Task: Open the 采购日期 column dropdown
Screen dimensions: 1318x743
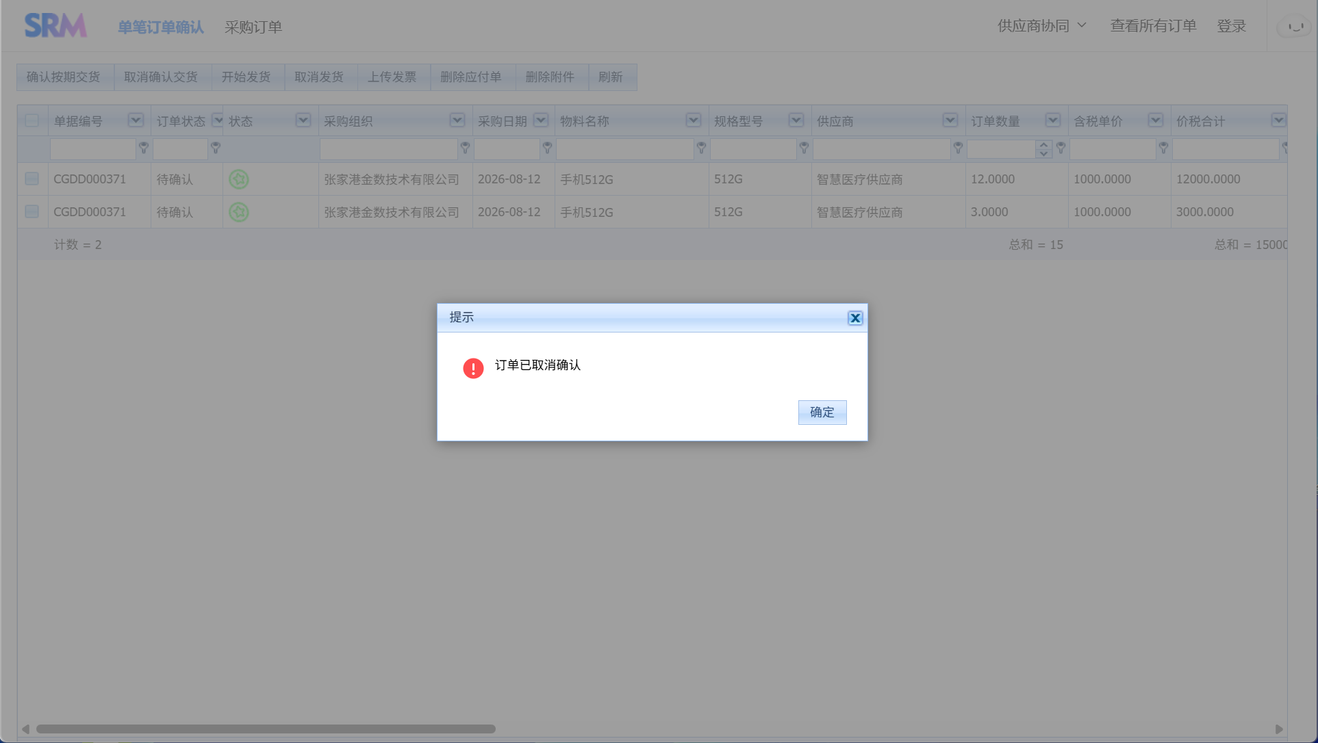Action: click(x=541, y=120)
